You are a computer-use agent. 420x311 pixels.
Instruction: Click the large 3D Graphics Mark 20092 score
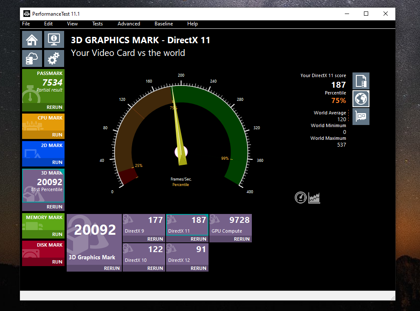(95, 230)
